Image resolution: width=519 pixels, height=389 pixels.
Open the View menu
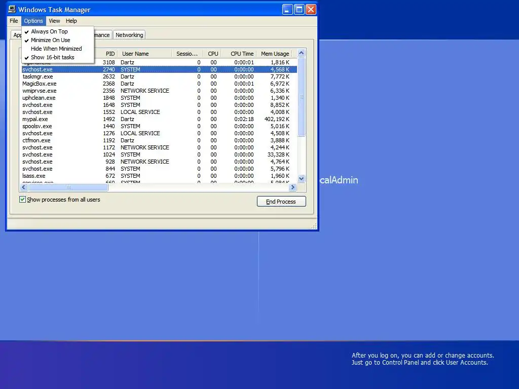click(54, 21)
